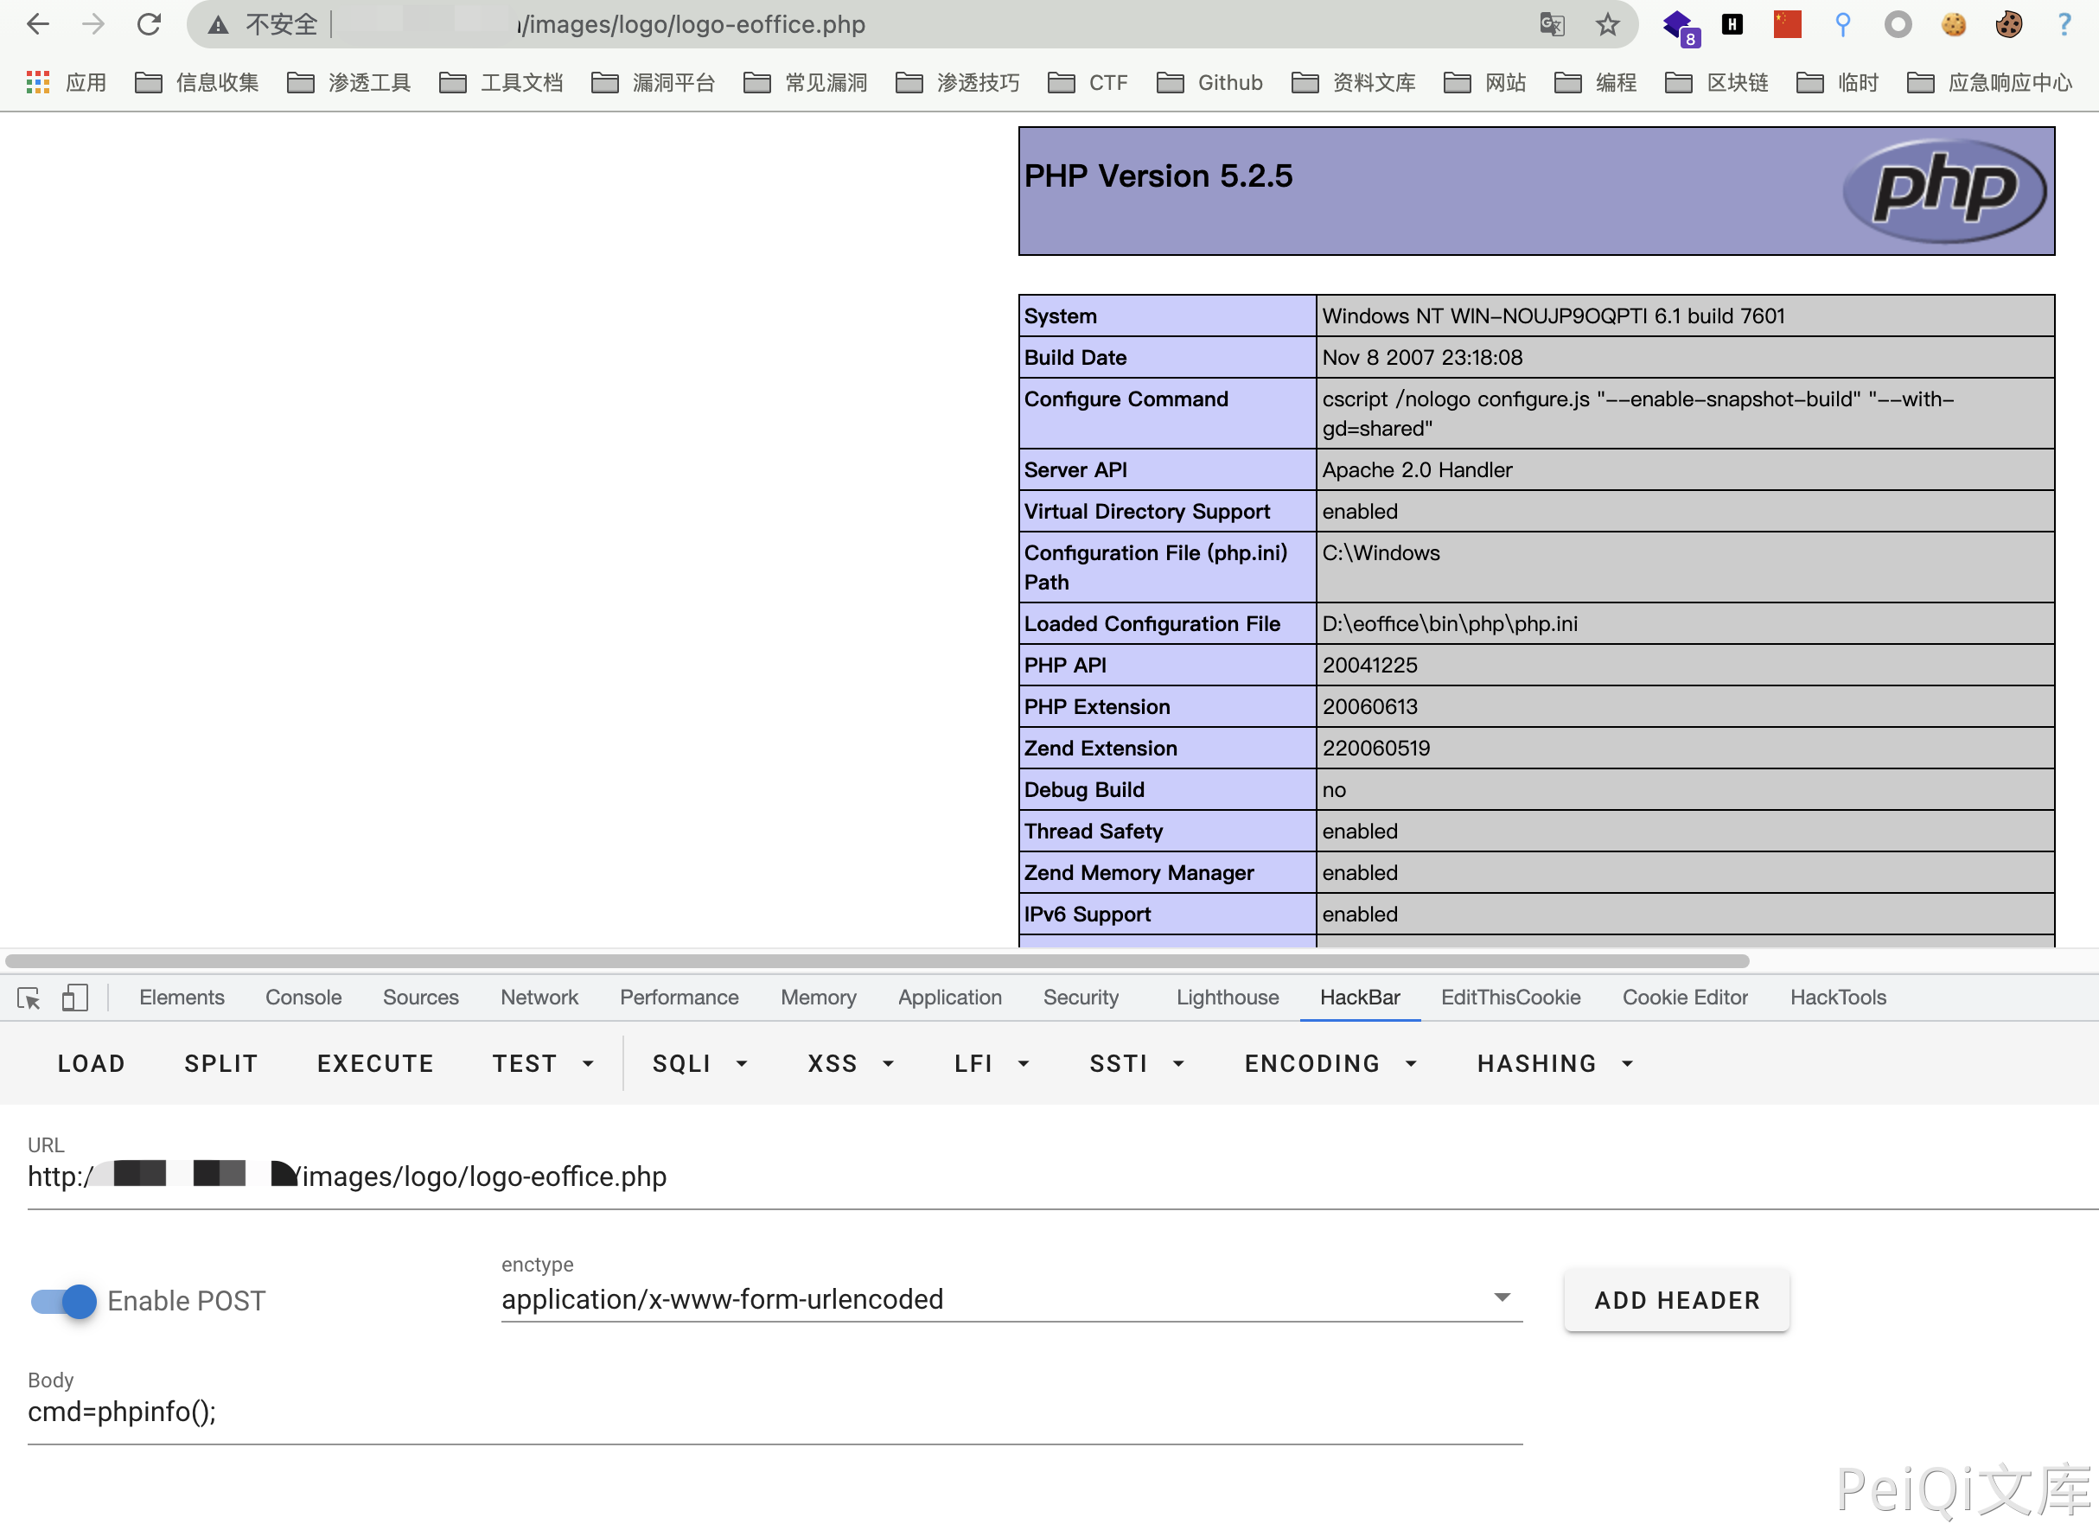The height and width of the screenshot is (1530, 2099).
Task: Expand the enctype dropdown
Action: [x=1502, y=1298]
